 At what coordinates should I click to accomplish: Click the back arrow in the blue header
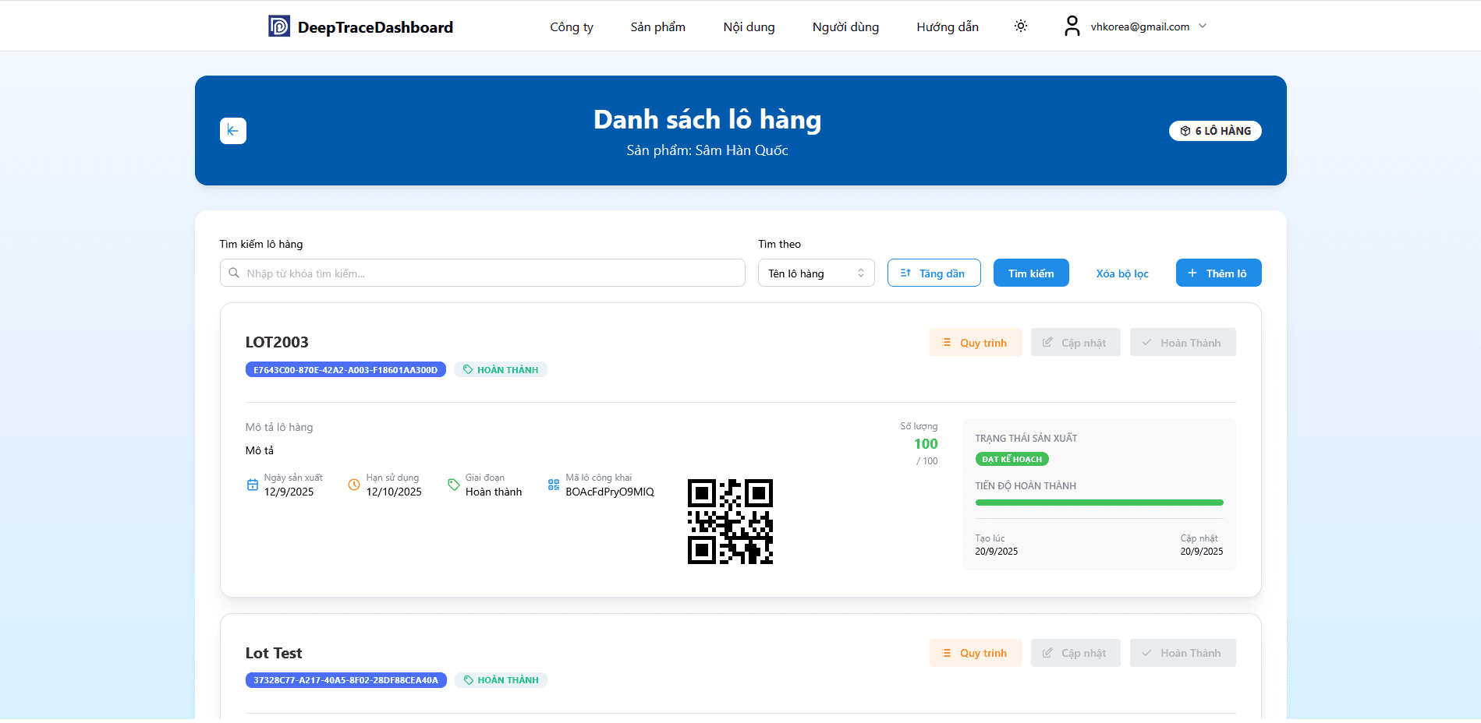tap(232, 130)
